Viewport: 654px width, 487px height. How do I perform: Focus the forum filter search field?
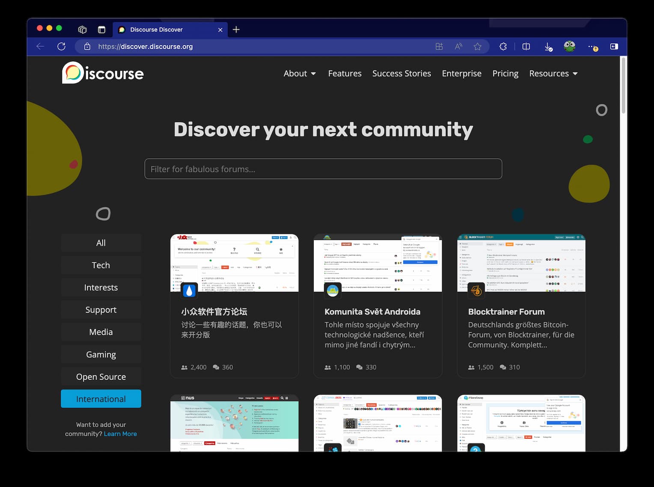(x=323, y=169)
